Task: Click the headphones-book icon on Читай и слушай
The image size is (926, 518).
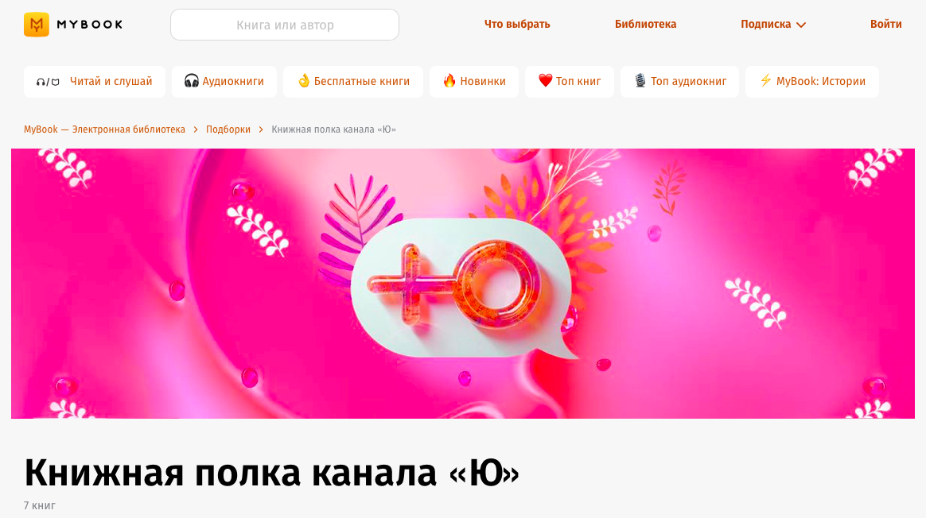Action: point(48,82)
